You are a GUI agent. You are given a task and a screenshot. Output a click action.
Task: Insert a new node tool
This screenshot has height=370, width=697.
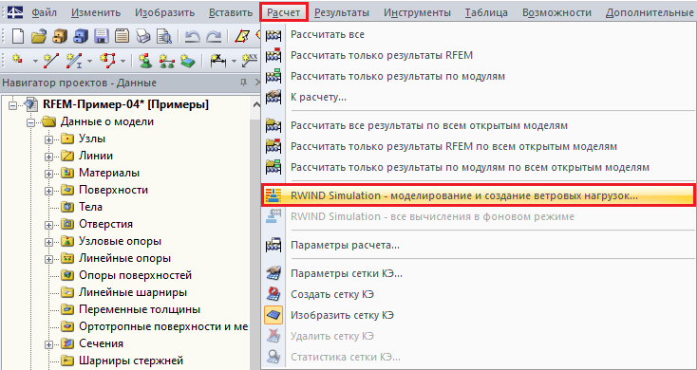point(18,59)
